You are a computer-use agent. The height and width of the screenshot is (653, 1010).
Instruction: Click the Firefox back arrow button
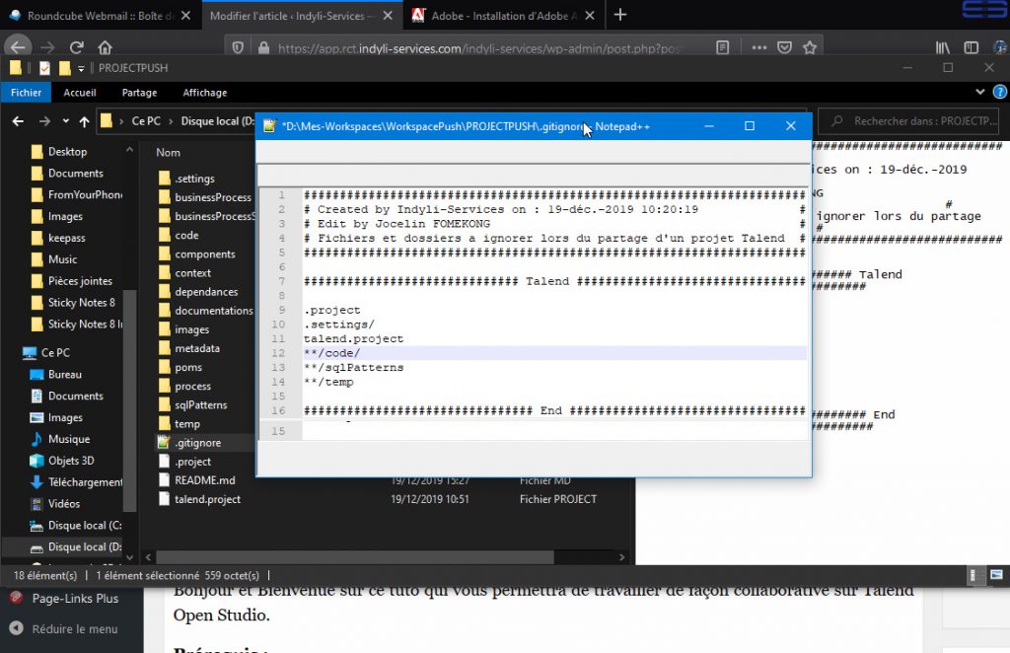pyautogui.click(x=18, y=47)
